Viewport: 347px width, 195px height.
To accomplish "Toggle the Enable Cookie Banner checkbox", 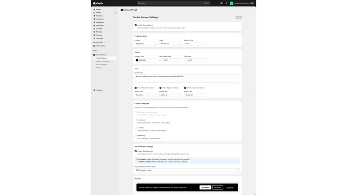I will click(136, 25).
